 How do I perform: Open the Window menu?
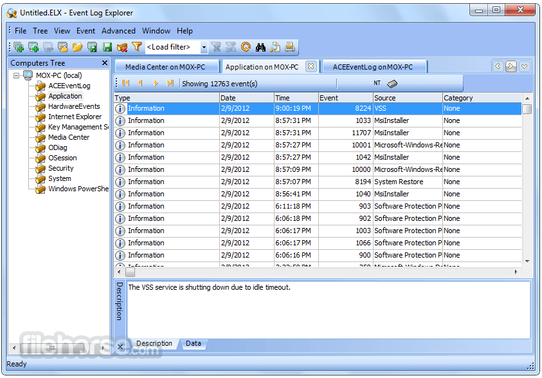pos(156,31)
